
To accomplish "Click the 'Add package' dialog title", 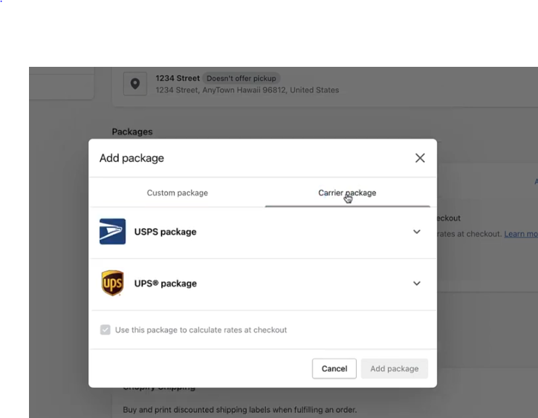I will click(132, 158).
